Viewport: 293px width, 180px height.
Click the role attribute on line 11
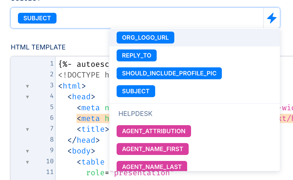tap(94, 173)
